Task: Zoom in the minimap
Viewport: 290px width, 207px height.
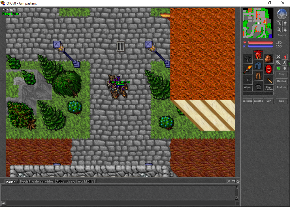Action: (x=279, y=30)
